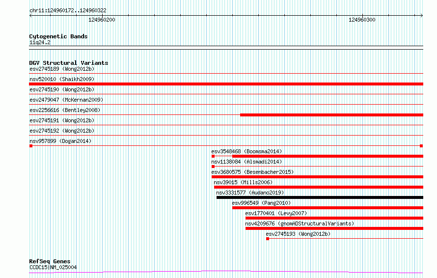This screenshot has height=278, width=437.
Task: Select the RefSeq Genes track title
Action: tap(50, 261)
